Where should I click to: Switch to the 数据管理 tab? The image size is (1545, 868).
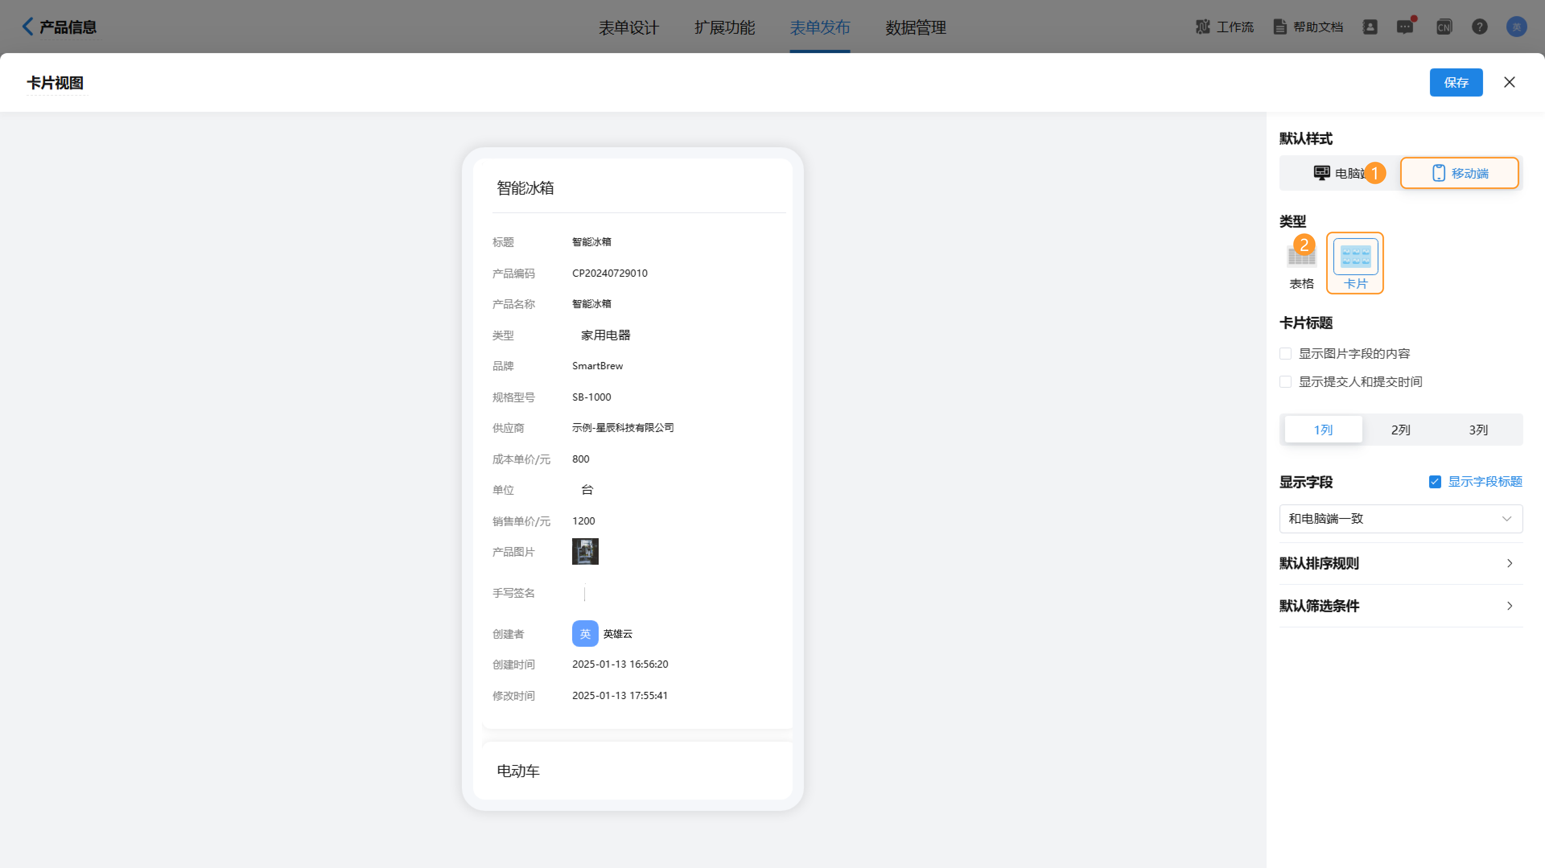click(x=915, y=28)
